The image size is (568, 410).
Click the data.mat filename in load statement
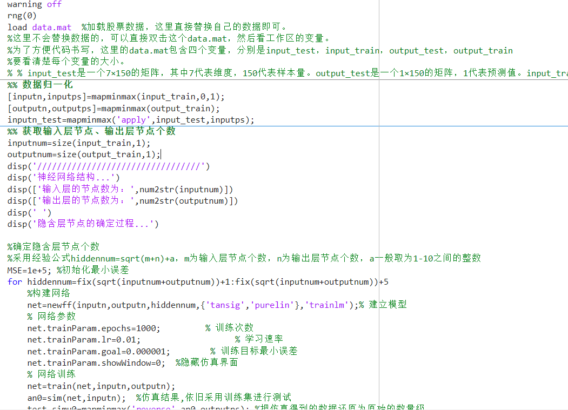point(51,27)
